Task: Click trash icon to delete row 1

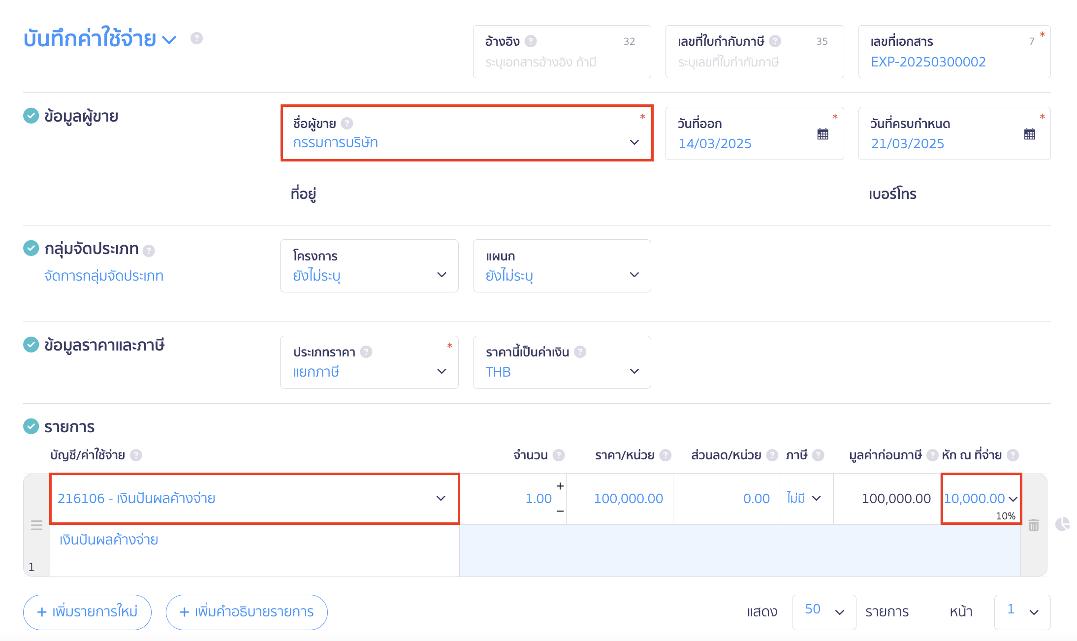Action: (1034, 525)
